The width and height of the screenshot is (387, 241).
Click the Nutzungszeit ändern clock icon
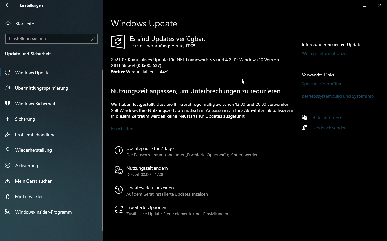pos(118,170)
